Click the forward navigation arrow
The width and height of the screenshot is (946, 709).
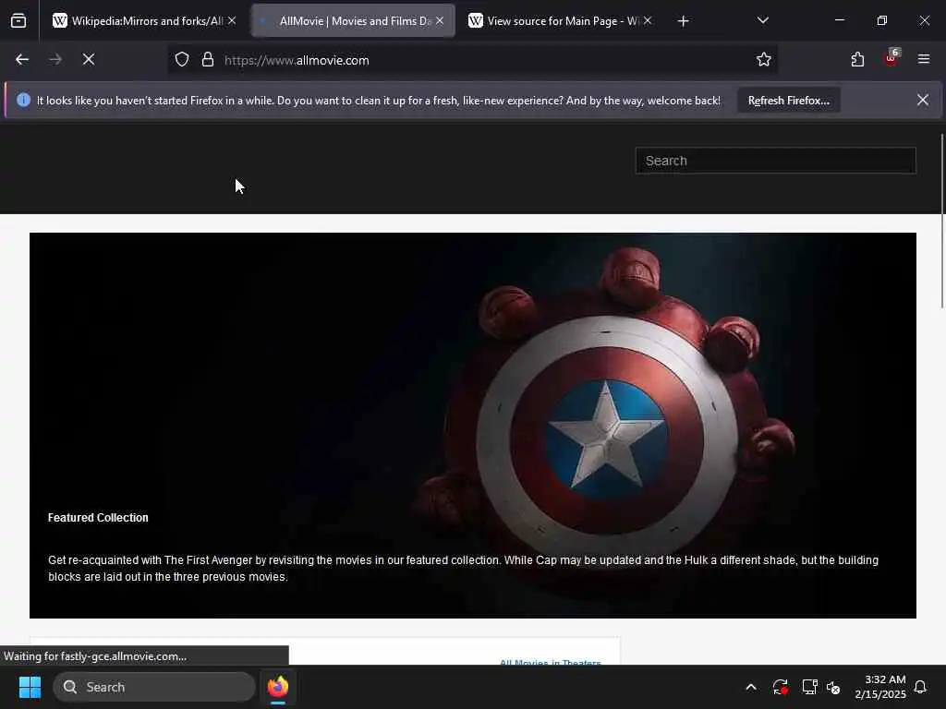click(55, 60)
